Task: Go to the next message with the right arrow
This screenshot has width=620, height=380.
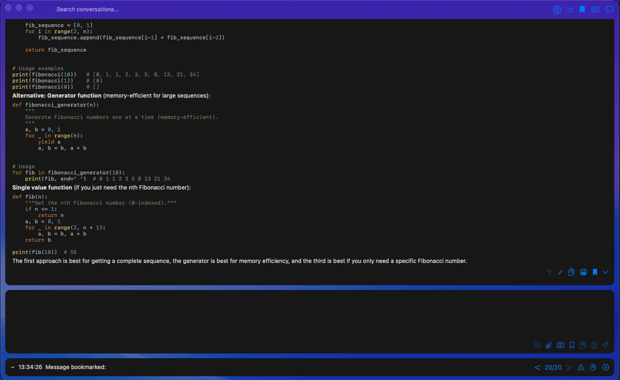Action: (568, 367)
